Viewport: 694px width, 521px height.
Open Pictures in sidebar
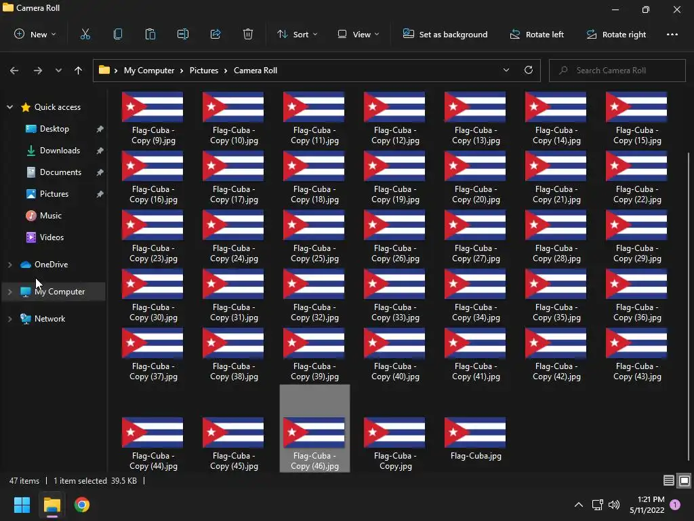click(54, 194)
